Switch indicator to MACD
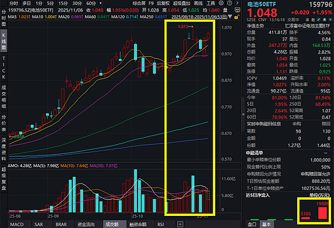The width and height of the screenshot is (334, 228). coord(17,224)
